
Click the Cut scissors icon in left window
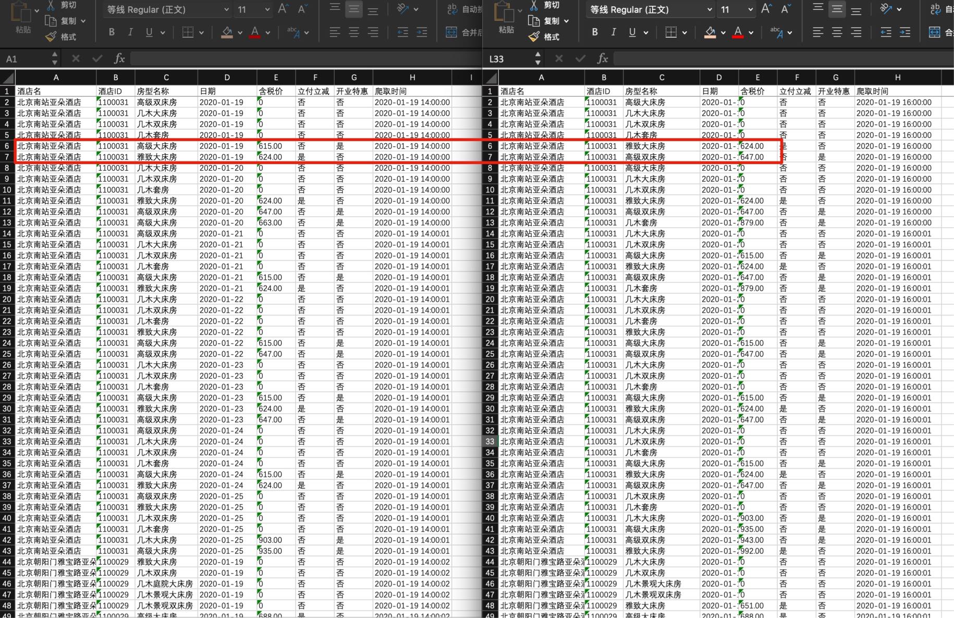51,5
